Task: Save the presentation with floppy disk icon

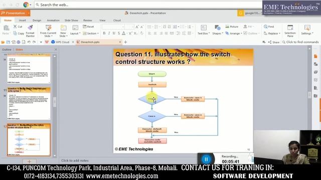Action: coord(8,42)
